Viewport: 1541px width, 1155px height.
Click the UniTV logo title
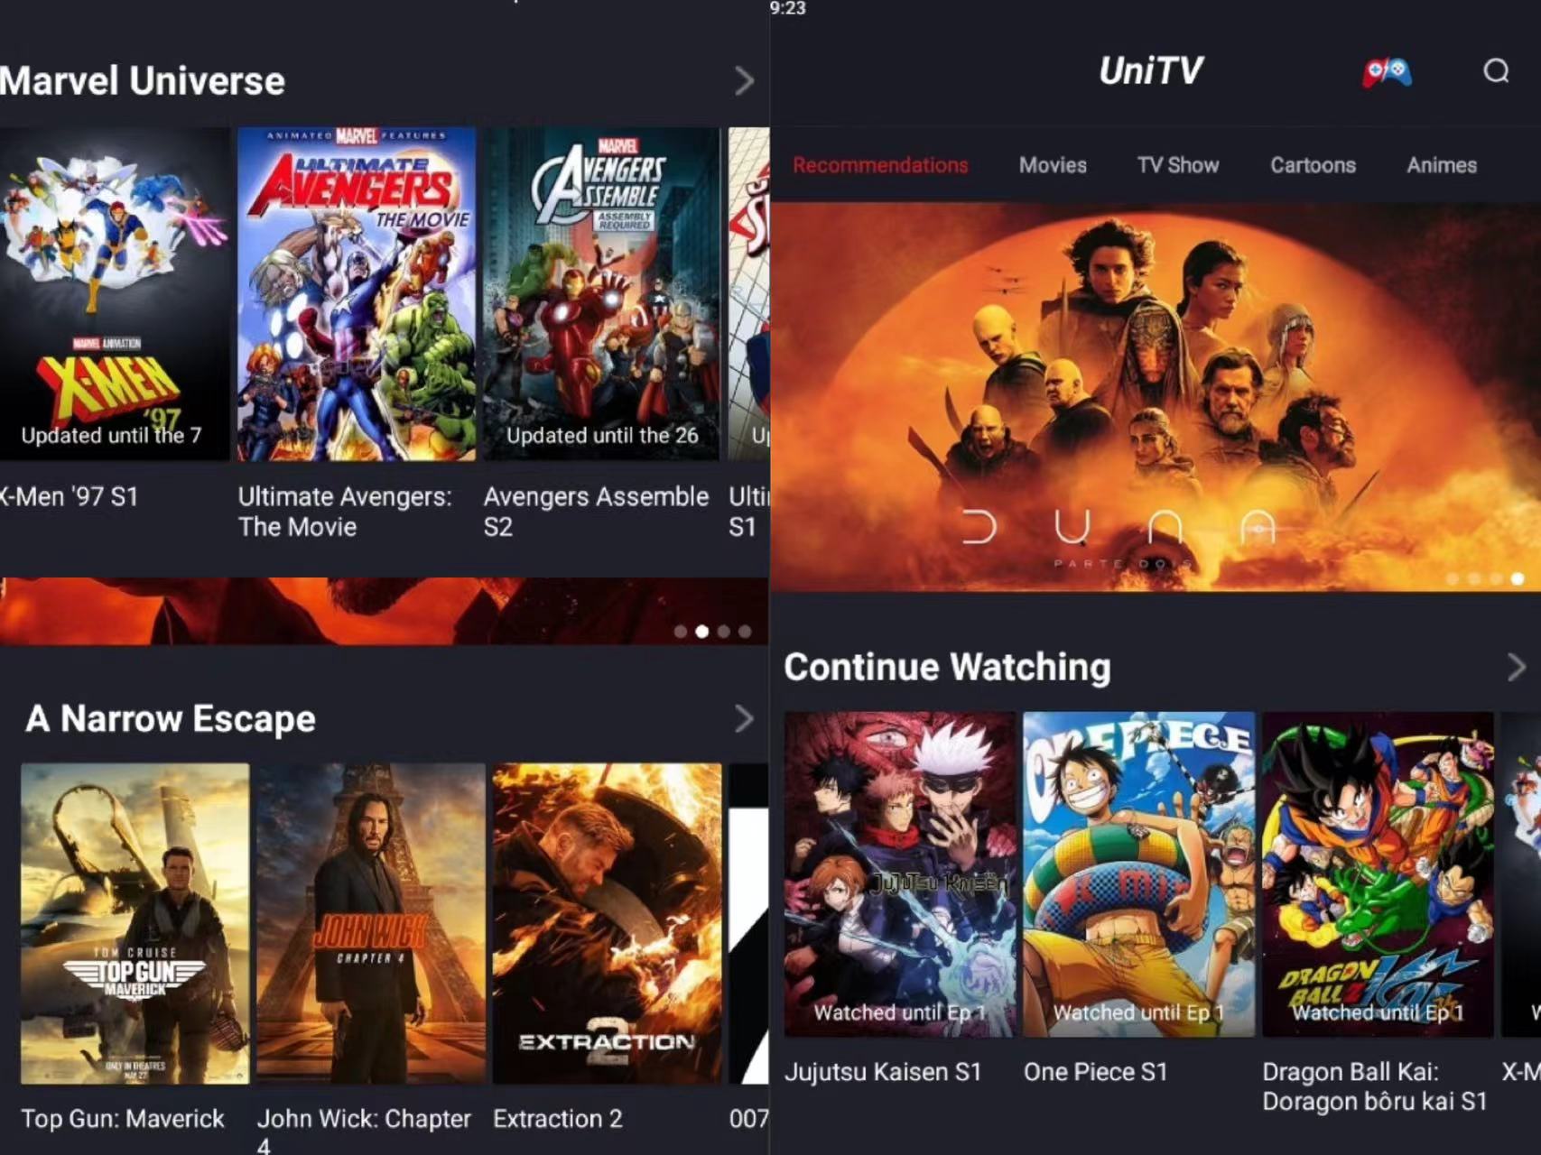click(x=1151, y=71)
